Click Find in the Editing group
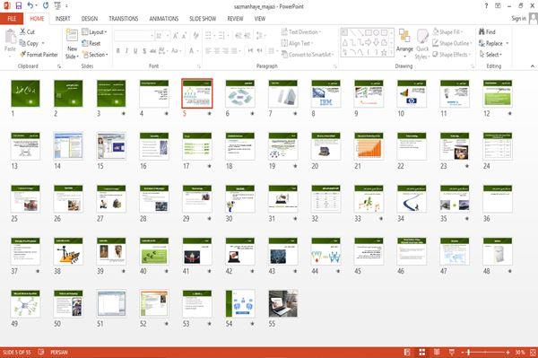This screenshot has width=538, height=358. click(x=487, y=32)
